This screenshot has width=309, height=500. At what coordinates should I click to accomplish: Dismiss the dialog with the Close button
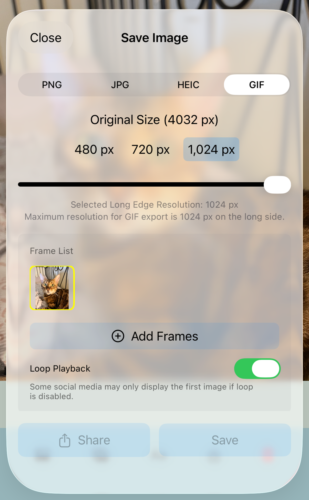pyautogui.click(x=46, y=38)
